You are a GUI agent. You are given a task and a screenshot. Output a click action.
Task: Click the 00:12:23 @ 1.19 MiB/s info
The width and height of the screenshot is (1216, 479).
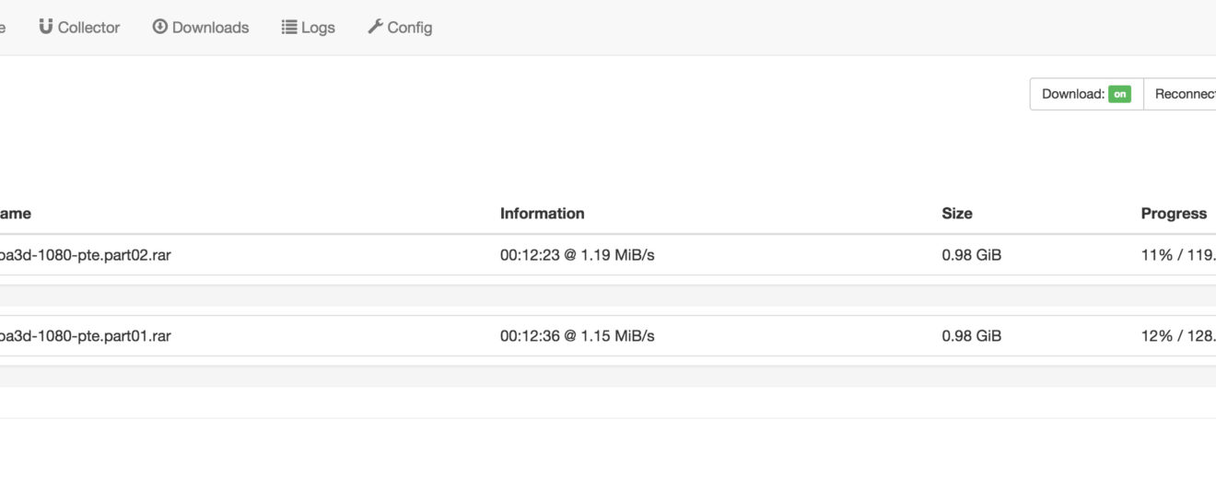tap(577, 255)
